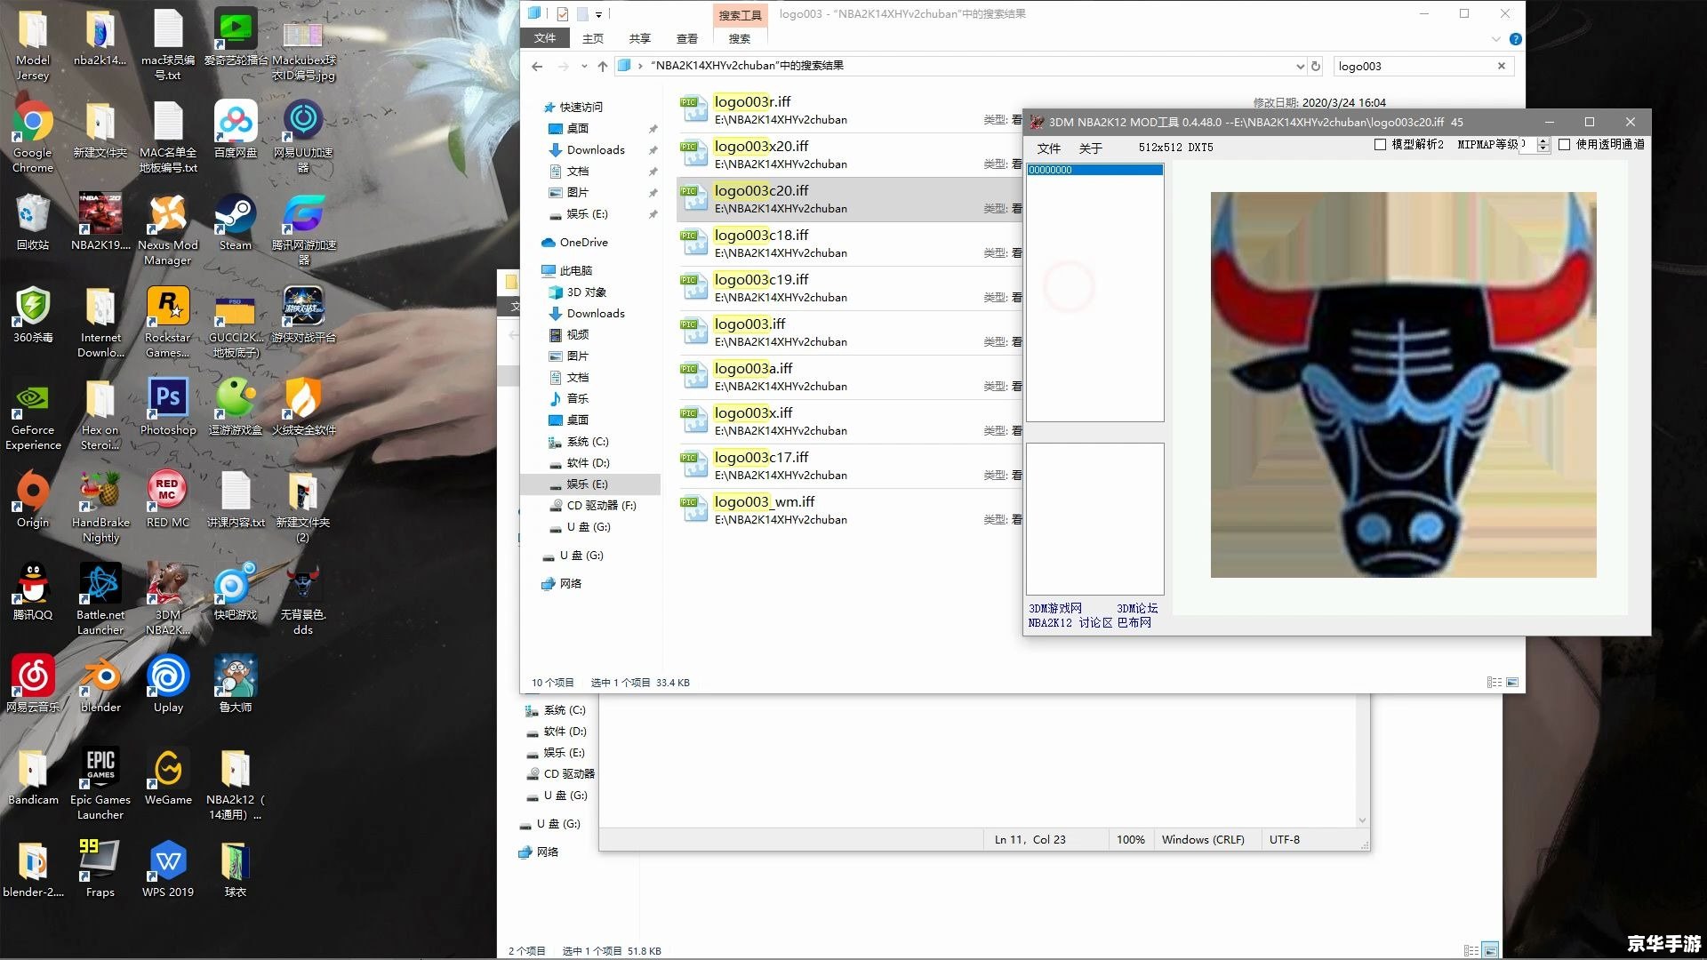Select the 回收站 recycle bin icon
Screen dimensions: 1707x960
click(x=33, y=222)
